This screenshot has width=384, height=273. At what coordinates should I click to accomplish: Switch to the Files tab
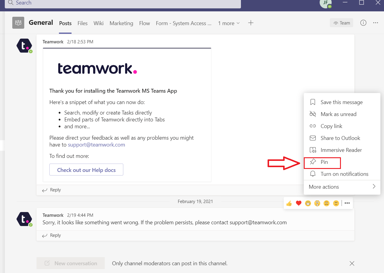pyautogui.click(x=83, y=23)
